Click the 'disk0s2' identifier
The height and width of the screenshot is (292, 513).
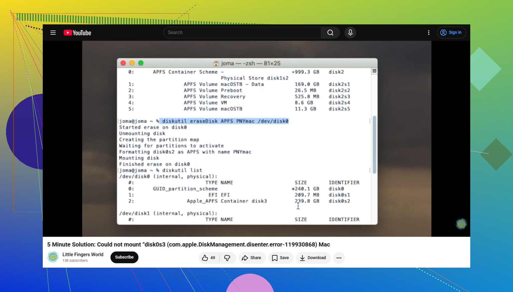coord(339,201)
